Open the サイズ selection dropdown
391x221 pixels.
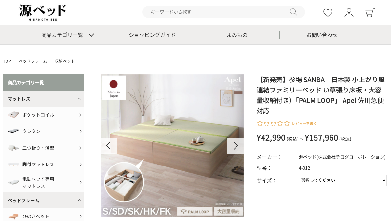(343, 180)
